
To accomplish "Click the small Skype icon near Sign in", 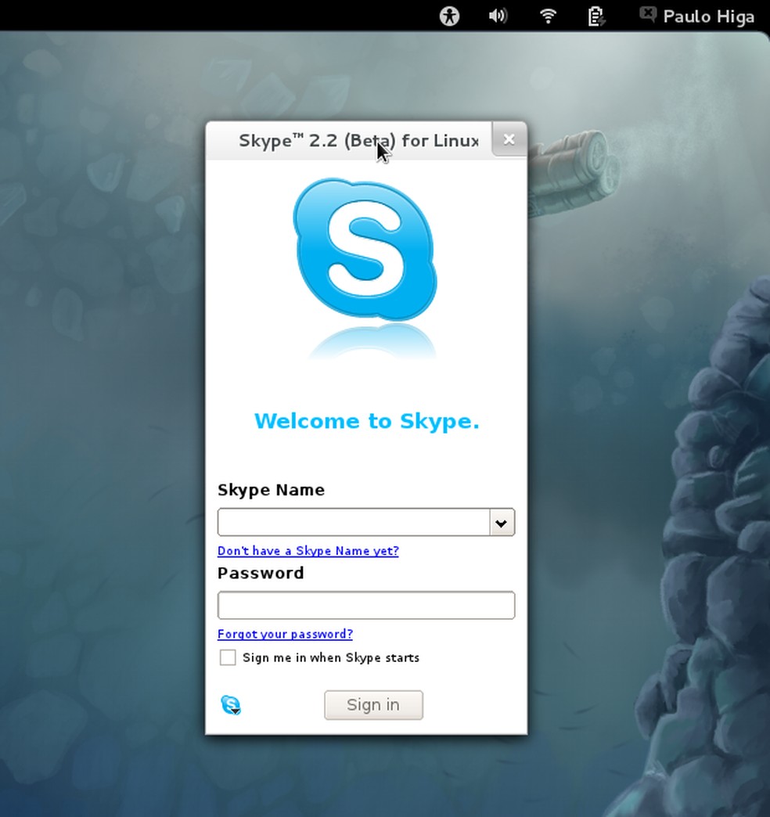I will click(x=230, y=705).
